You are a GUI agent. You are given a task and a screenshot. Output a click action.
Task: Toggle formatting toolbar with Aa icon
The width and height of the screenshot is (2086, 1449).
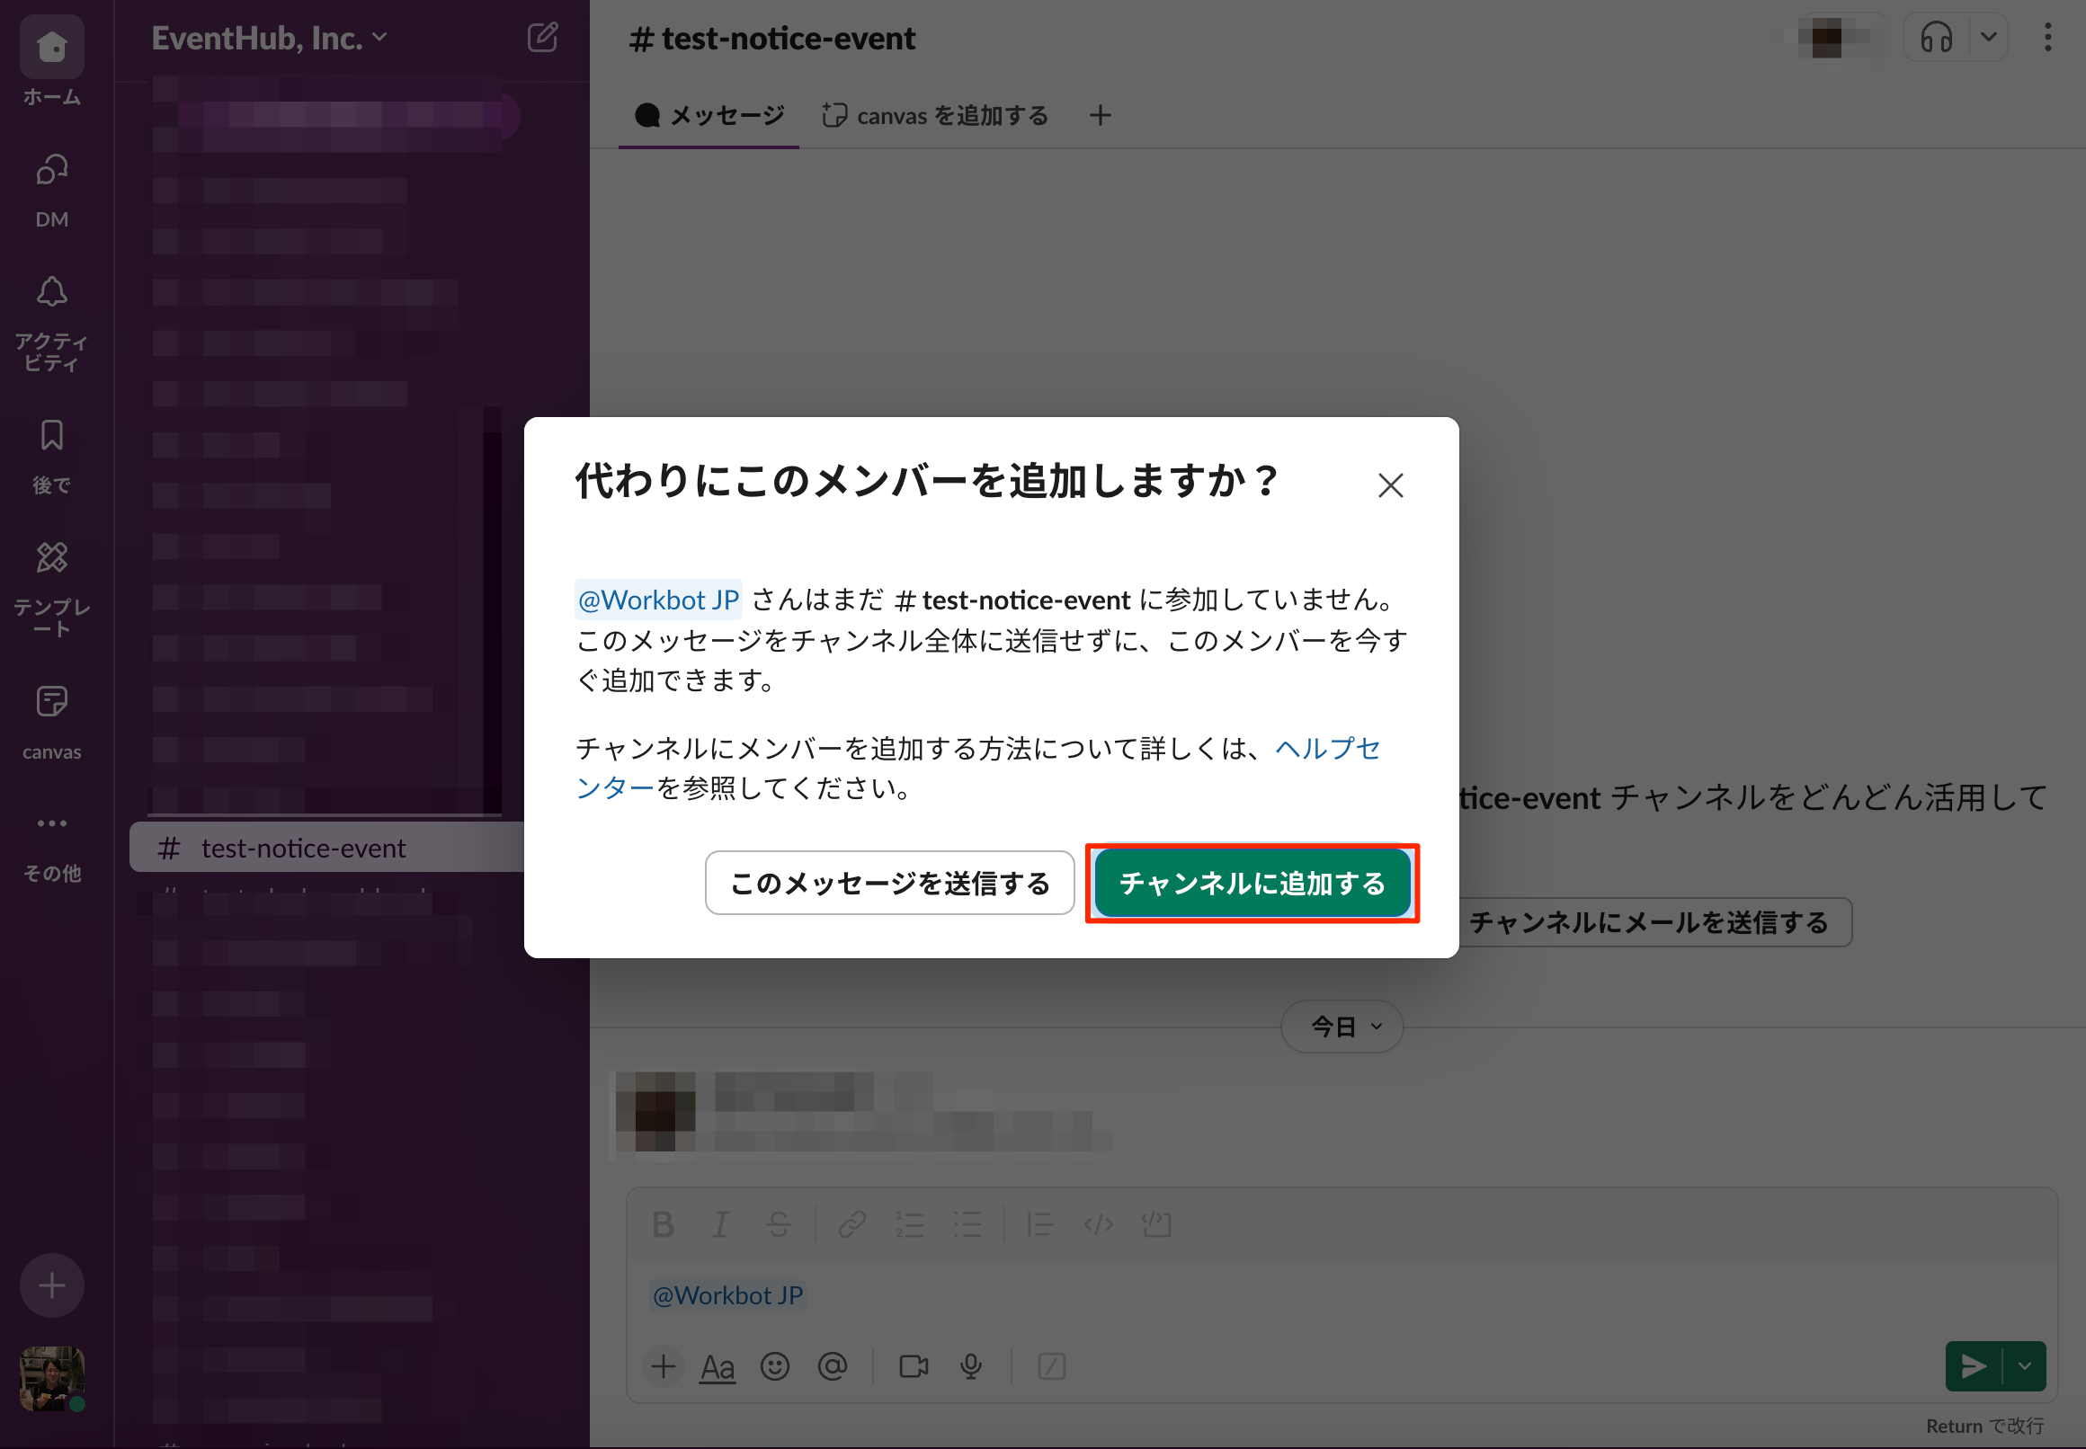pyautogui.click(x=717, y=1366)
